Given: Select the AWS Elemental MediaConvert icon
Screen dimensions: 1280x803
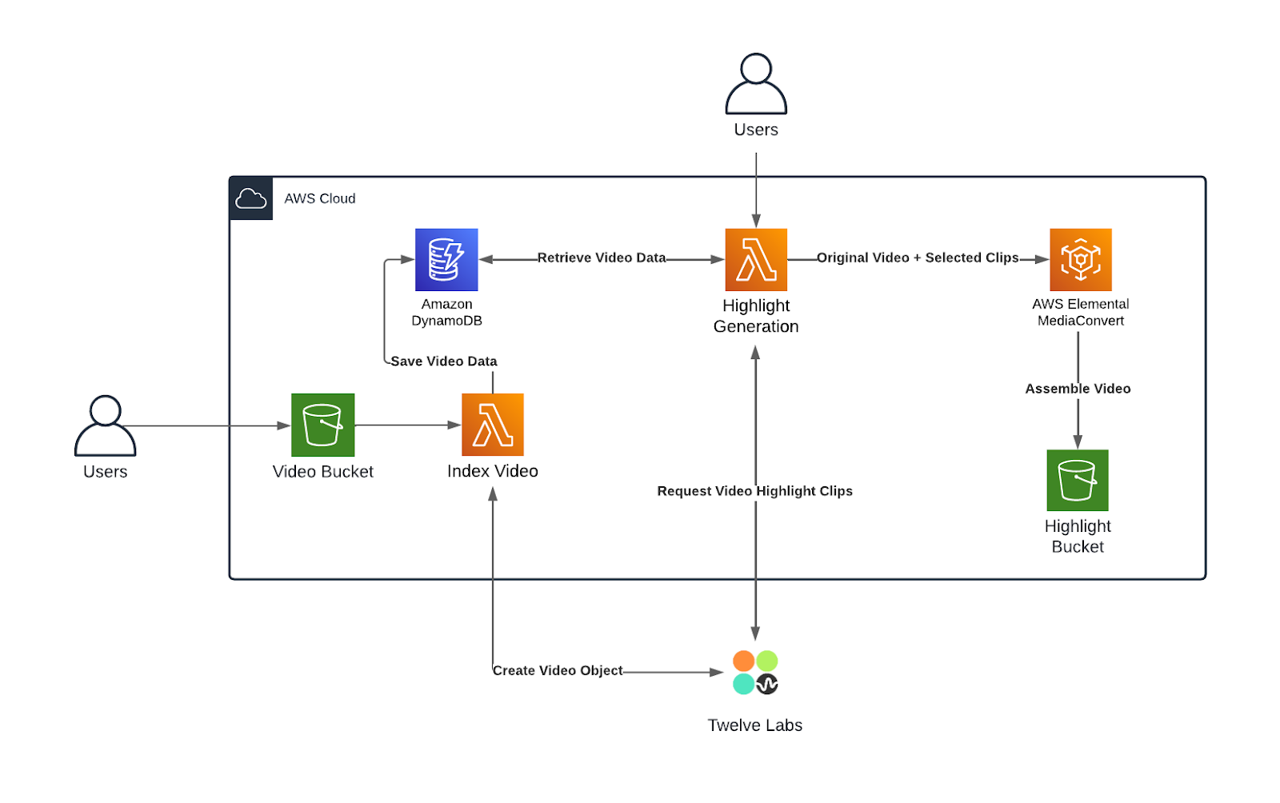Looking at the screenshot, I should 1081,260.
